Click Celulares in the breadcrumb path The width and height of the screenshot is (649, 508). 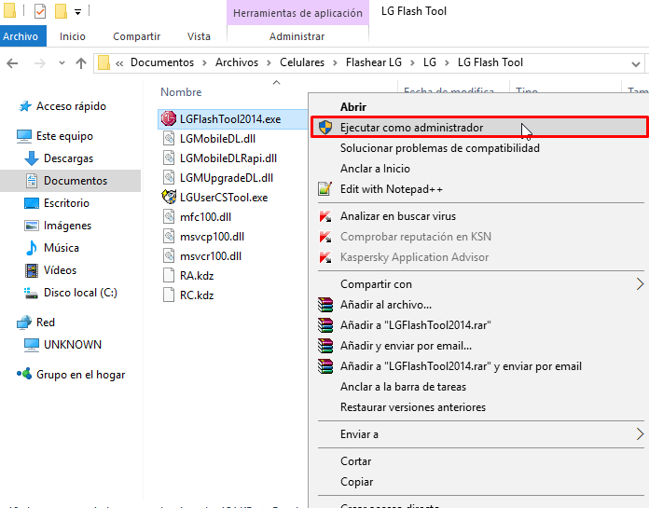coord(302,62)
